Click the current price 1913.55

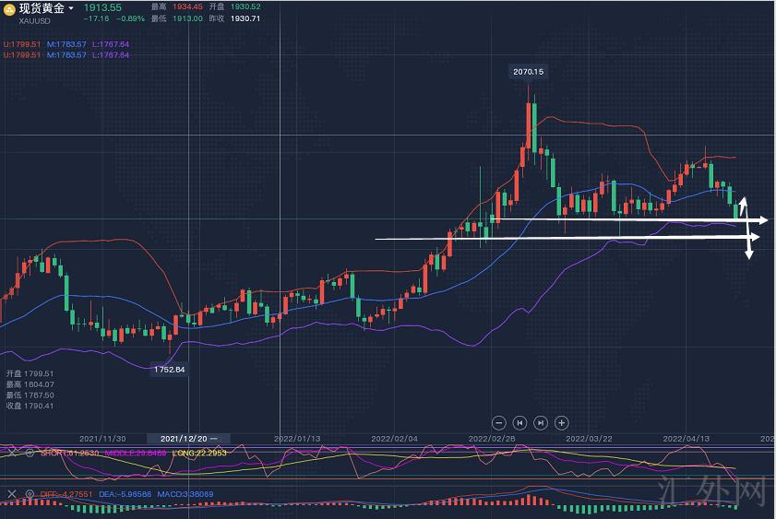[102, 7]
